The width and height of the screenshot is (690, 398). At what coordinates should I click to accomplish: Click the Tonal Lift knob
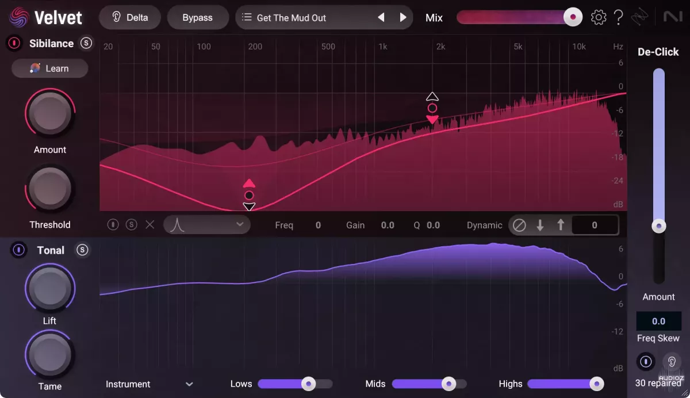click(x=50, y=288)
